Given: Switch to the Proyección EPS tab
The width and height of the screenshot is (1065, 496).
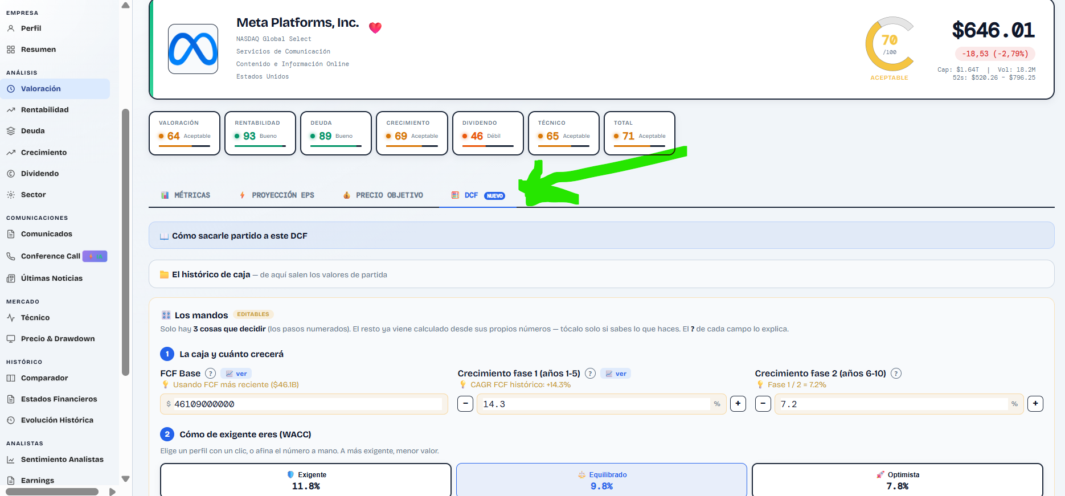Looking at the screenshot, I should point(277,195).
